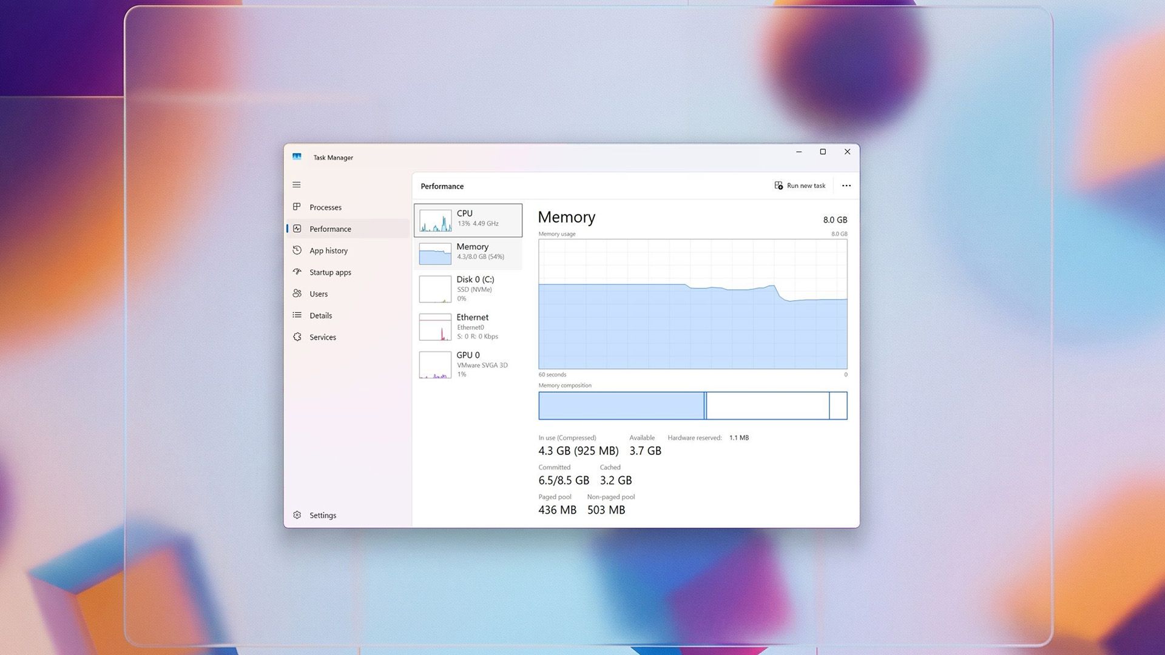Switch to the Performance tab
This screenshot has height=655, width=1165.
[x=330, y=229]
